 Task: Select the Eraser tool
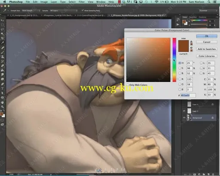pyautogui.click(x=2, y=66)
